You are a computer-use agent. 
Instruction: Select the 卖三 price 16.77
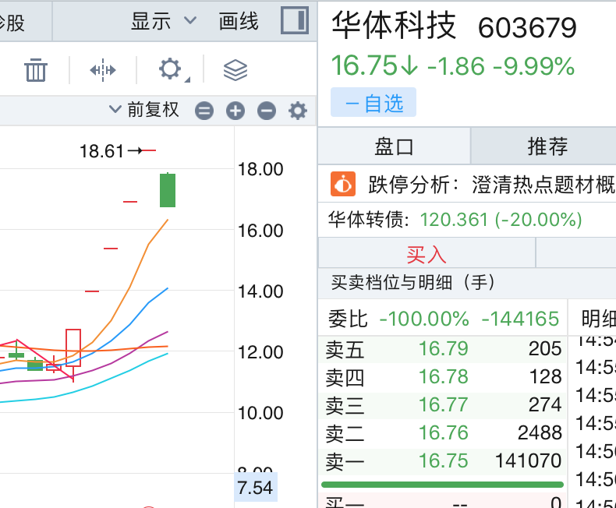[443, 404]
